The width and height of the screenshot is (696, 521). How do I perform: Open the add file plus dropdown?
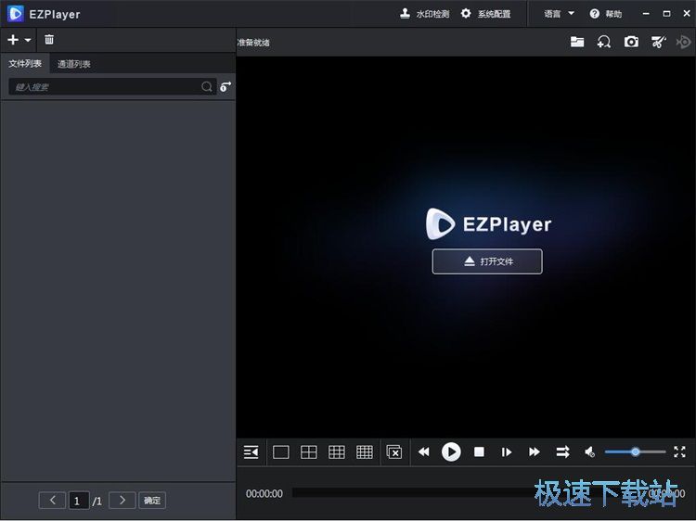point(19,40)
